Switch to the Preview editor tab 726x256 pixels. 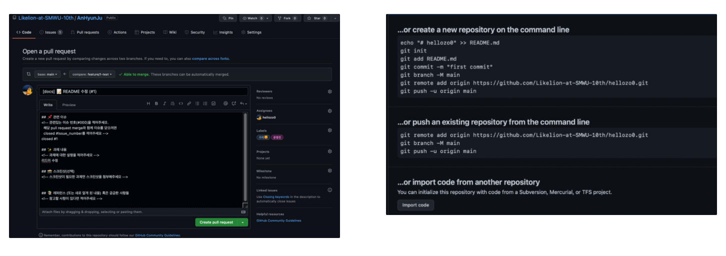69,105
